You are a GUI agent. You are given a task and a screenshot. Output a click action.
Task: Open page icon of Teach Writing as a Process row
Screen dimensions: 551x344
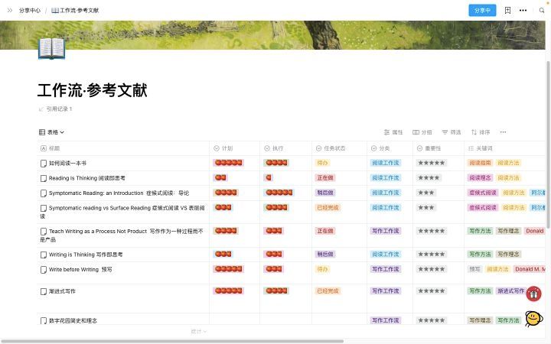point(43,232)
